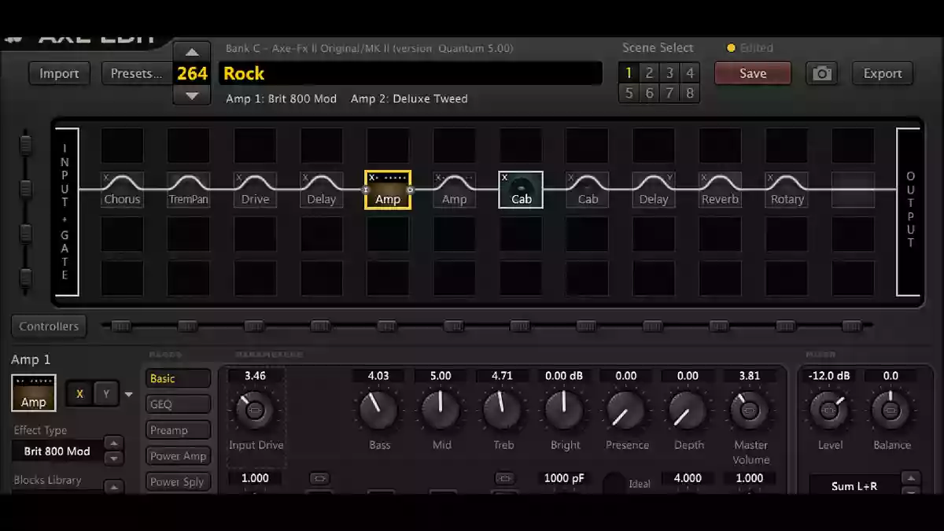The image size is (944, 531).
Task: Step Effect Type down arrow
Action: click(114, 458)
